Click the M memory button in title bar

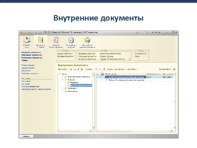153,32
